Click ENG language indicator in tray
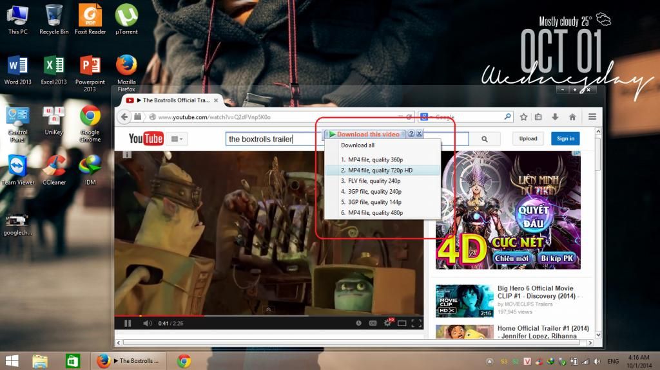 coord(613,361)
